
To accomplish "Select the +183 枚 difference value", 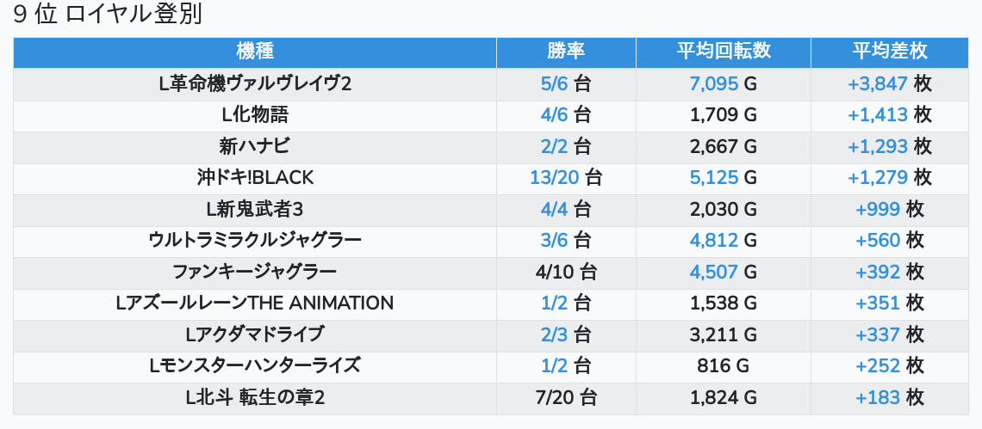I will 889,397.
